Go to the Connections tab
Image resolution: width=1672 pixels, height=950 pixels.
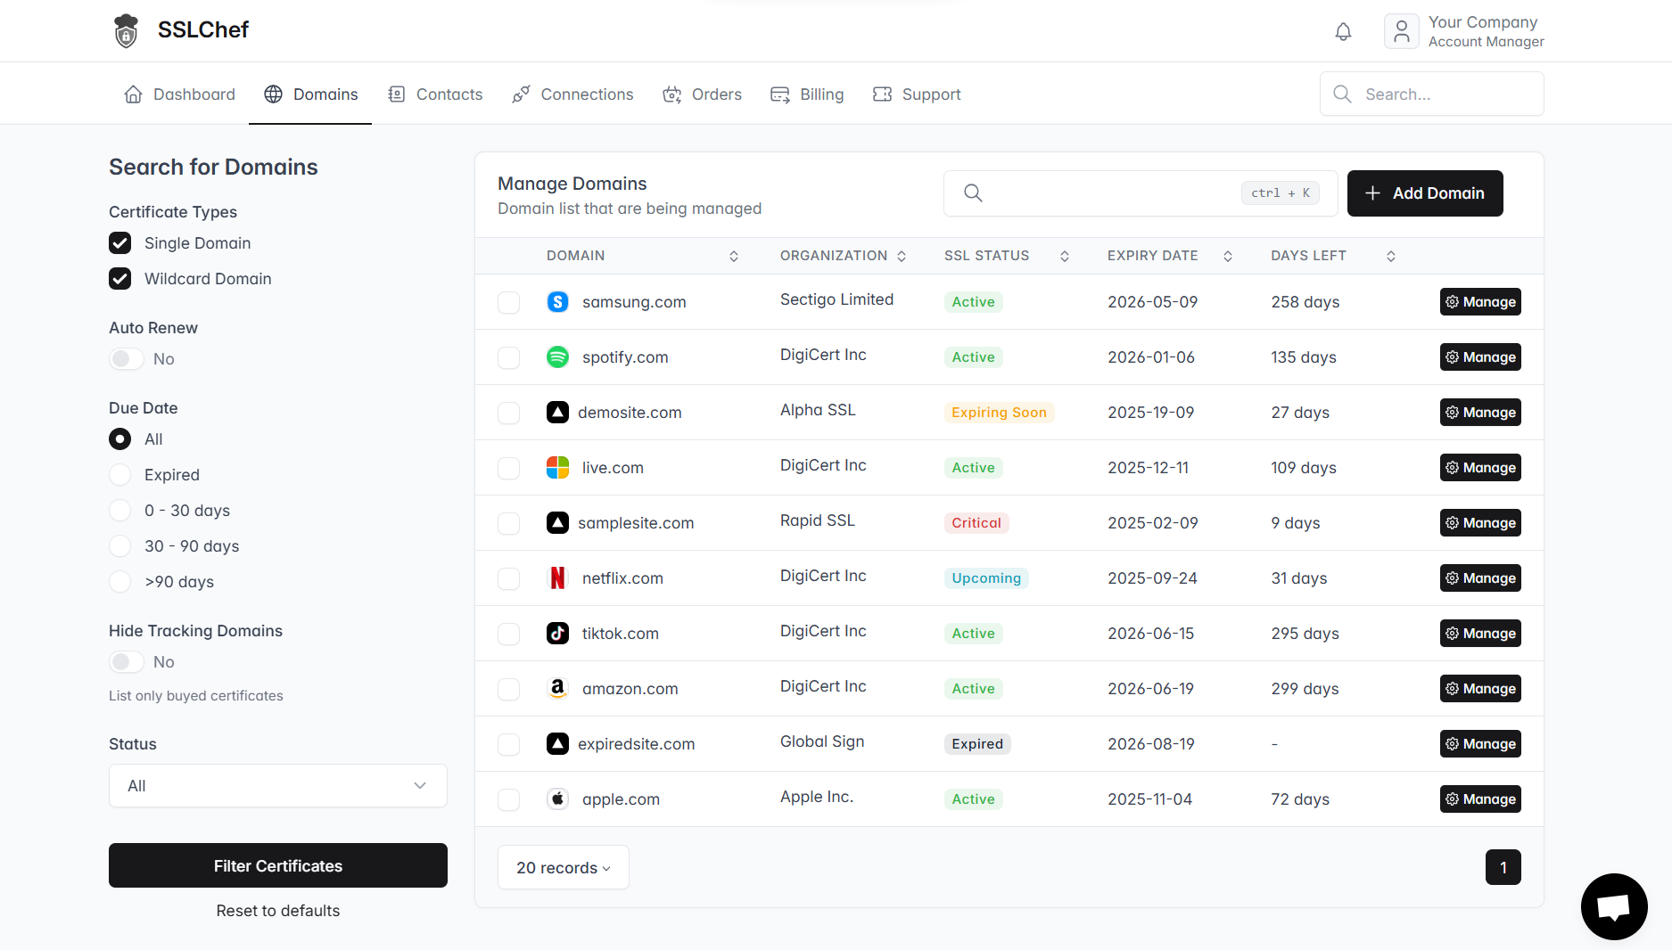572,94
